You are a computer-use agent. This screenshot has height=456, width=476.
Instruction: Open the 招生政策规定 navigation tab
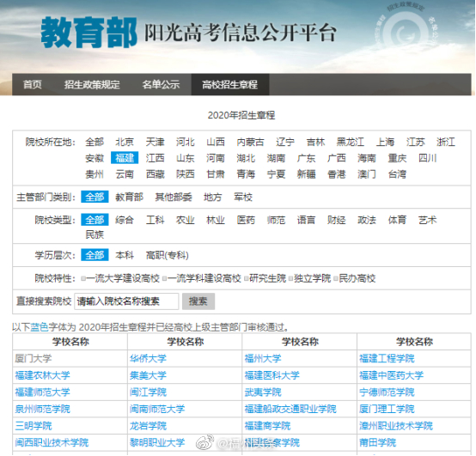[x=92, y=84]
